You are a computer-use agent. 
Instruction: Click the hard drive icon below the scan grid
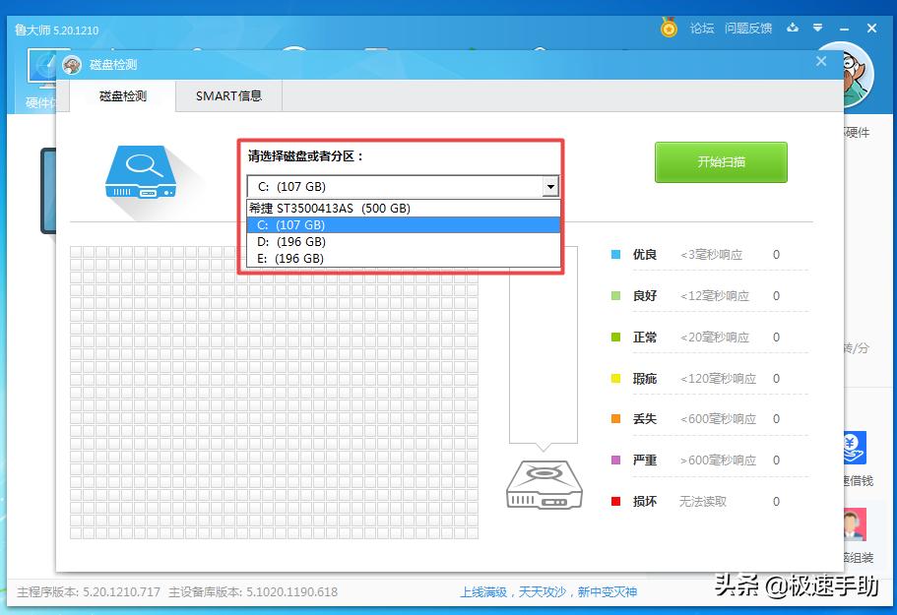pos(544,484)
